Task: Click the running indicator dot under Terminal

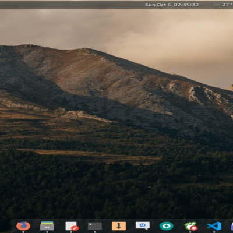Action: click(x=95, y=232)
